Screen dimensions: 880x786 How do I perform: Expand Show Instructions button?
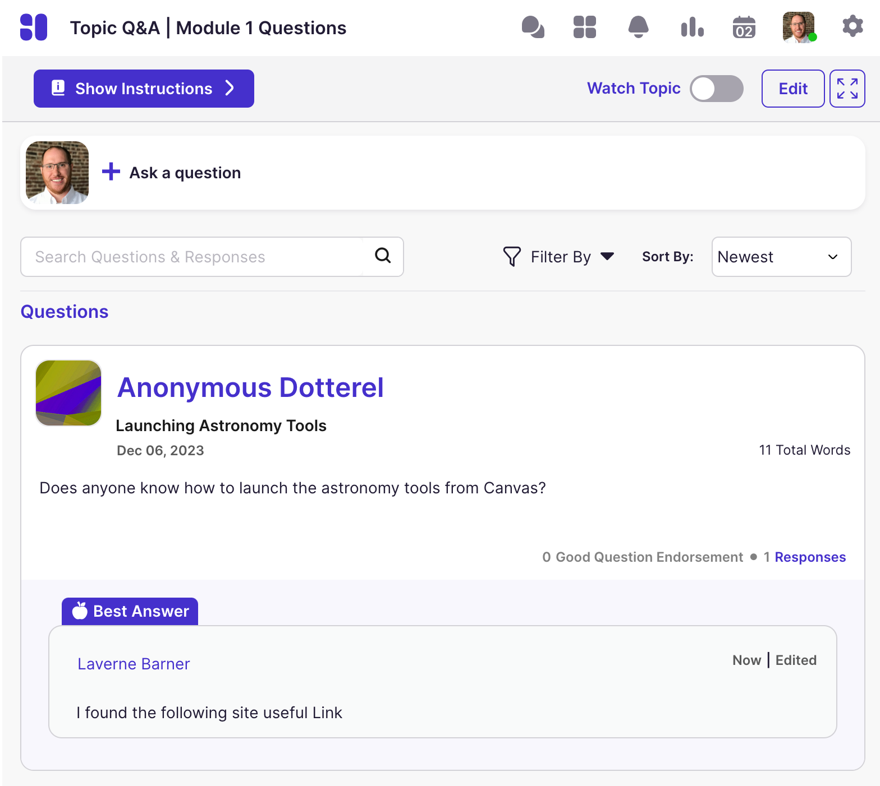144,89
